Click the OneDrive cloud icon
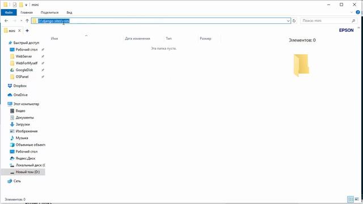This screenshot has height=204, width=363. (10, 95)
